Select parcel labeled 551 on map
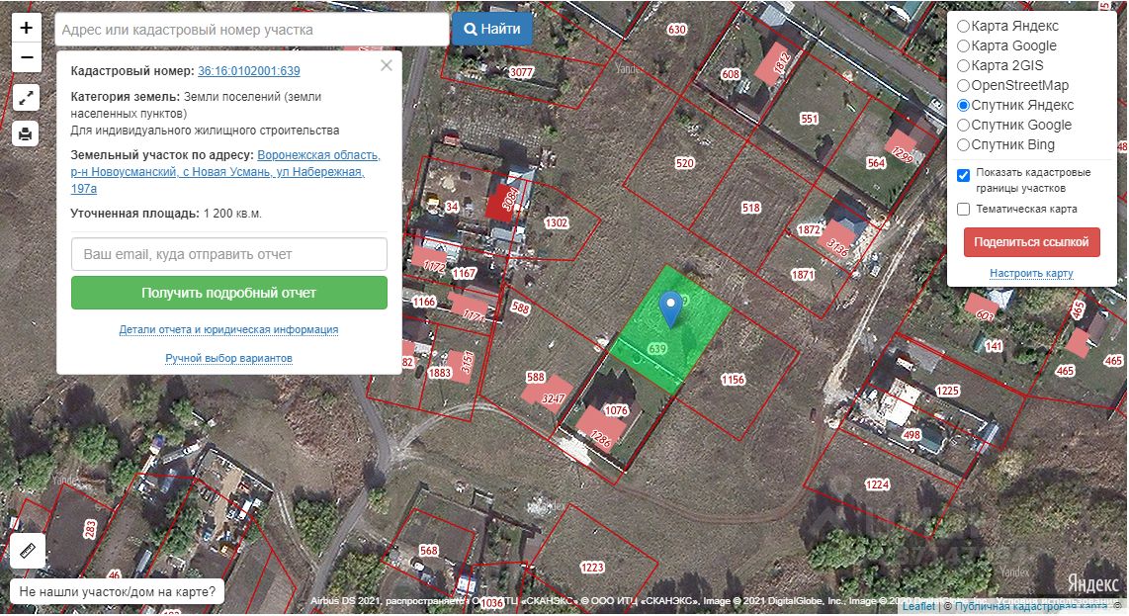This screenshot has height=616, width=1129. [x=810, y=119]
